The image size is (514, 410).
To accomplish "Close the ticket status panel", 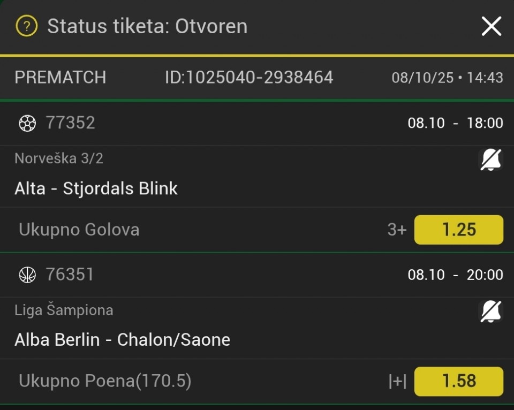I will pyautogui.click(x=491, y=26).
